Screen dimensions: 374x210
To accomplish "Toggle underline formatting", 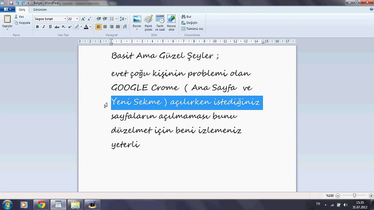I will (x=50, y=27).
